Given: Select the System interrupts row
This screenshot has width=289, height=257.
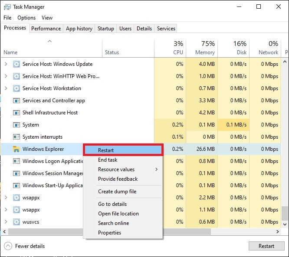Looking at the screenshot, I should click(x=141, y=137).
